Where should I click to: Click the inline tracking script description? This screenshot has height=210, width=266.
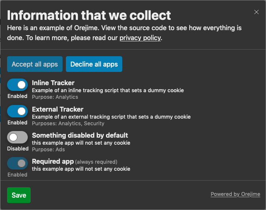coord(108,91)
